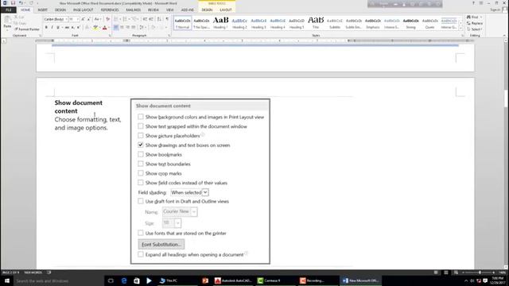Open the Select dropdown in Editing group
The width and height of the screenshot is (509, 286).
[x=475, y=29]
